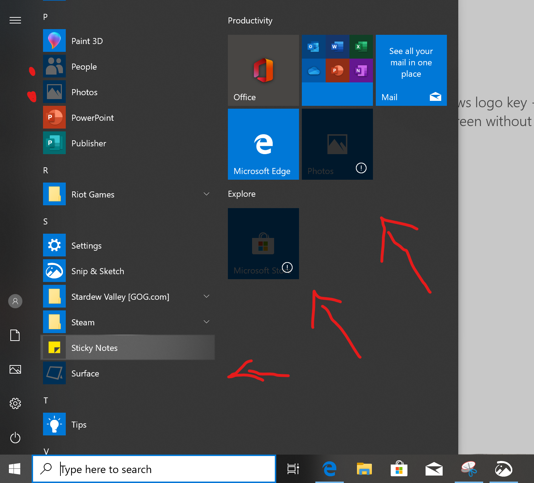Expand the Riot Games folder chevron
This screenshot has width=534, height=483.
click(206, 194)
